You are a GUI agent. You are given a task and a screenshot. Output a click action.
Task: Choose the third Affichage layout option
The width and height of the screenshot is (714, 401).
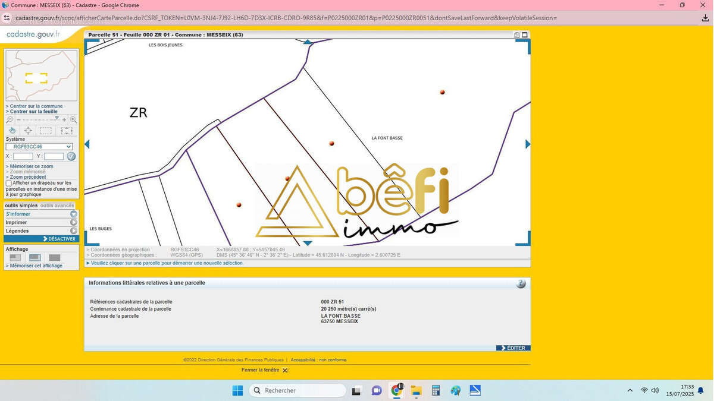tap(55, 258)
